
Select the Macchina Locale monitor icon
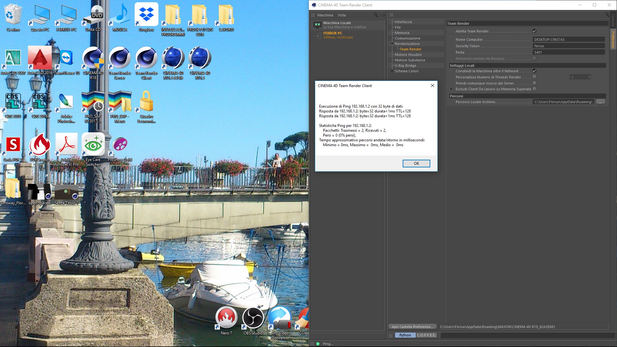coord(317,25)
